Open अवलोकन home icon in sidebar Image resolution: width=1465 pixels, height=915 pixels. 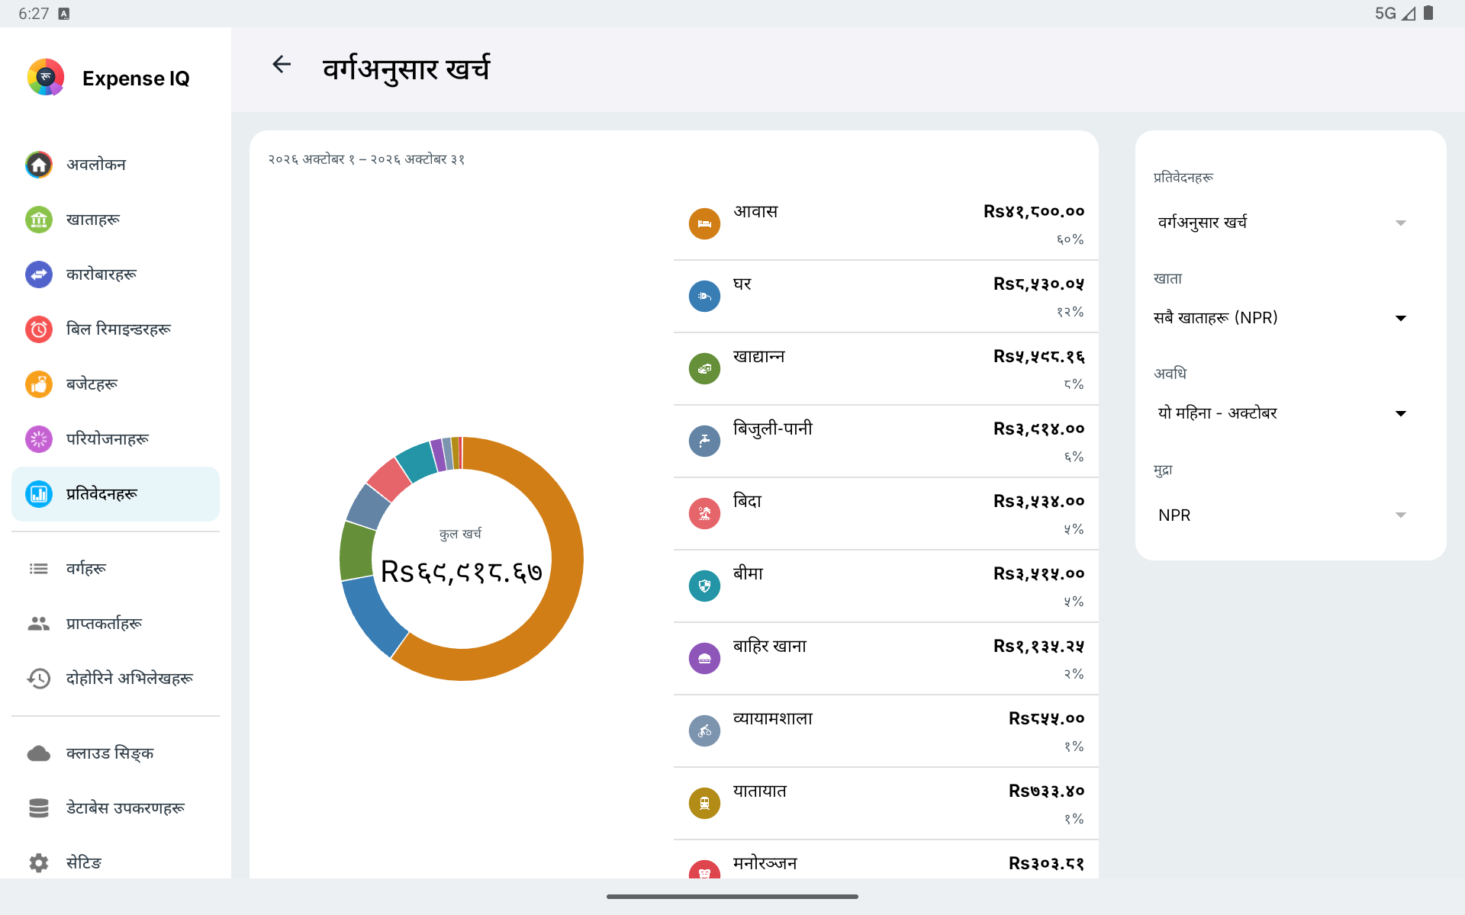coord(39,165)
